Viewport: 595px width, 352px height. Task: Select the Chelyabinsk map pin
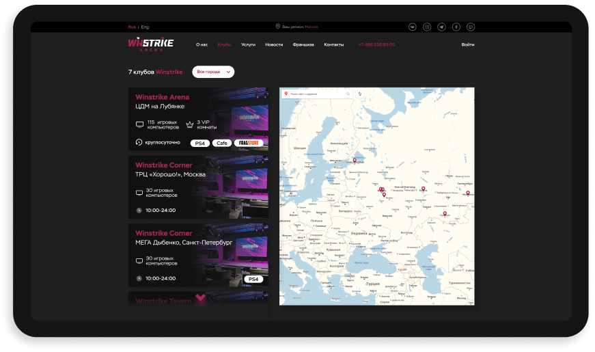point(468,193)
